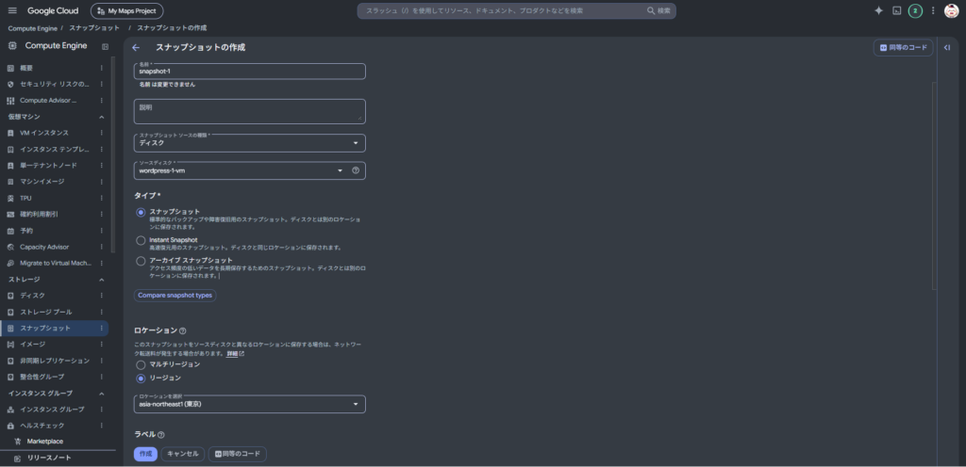
Task: Go back using the arrow beside スナップショットの作成
Action: pyautogui.click(x=136, y=47)
